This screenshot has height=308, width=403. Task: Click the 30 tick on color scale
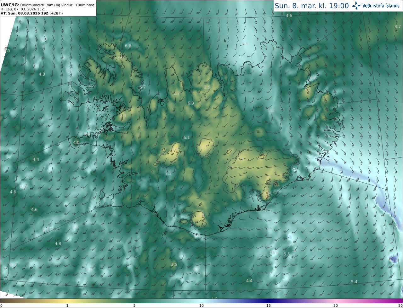(336, 305)
